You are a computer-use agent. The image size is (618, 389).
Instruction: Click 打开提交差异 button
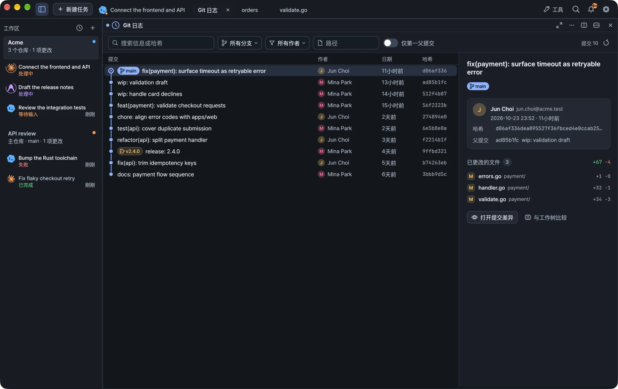[x=492, y=217]
